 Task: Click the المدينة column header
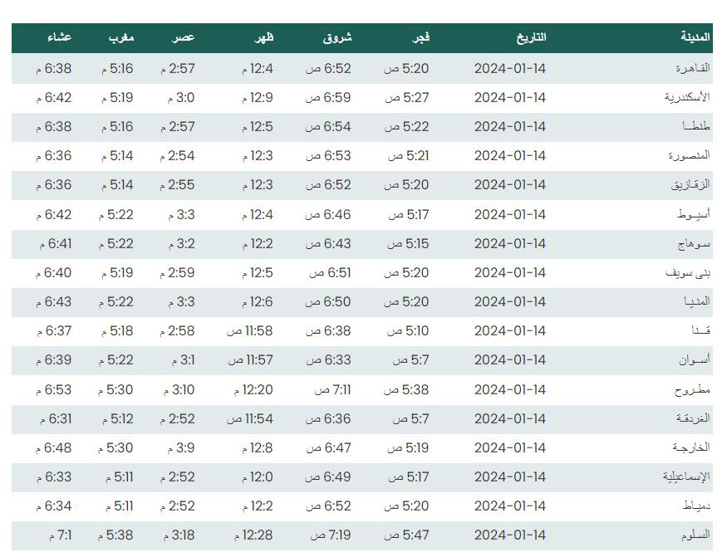click(x=695, y=37)
